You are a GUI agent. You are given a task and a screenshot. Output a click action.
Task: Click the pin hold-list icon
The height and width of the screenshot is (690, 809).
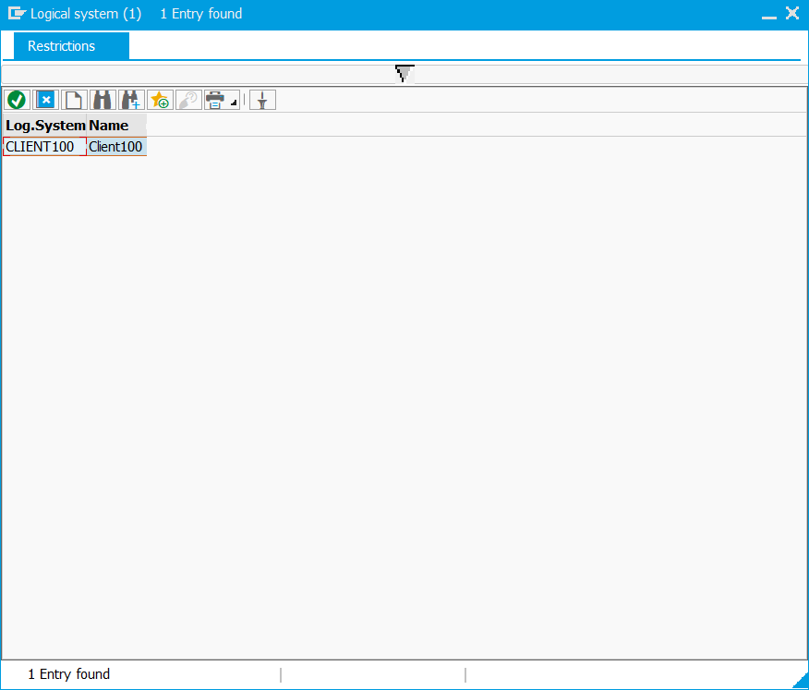pos(262,100)
